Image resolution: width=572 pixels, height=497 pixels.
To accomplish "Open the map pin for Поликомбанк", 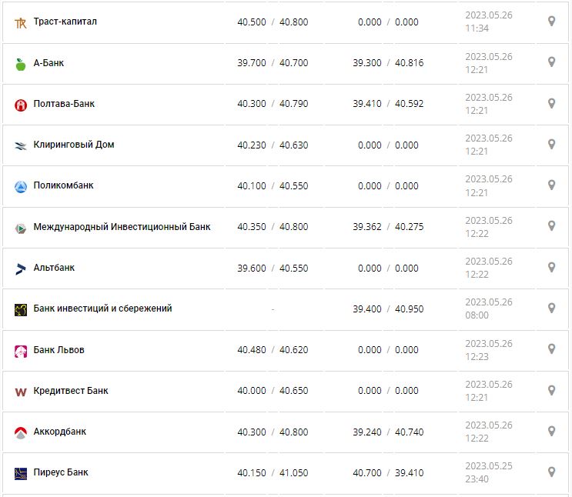I will click(551, 185).
